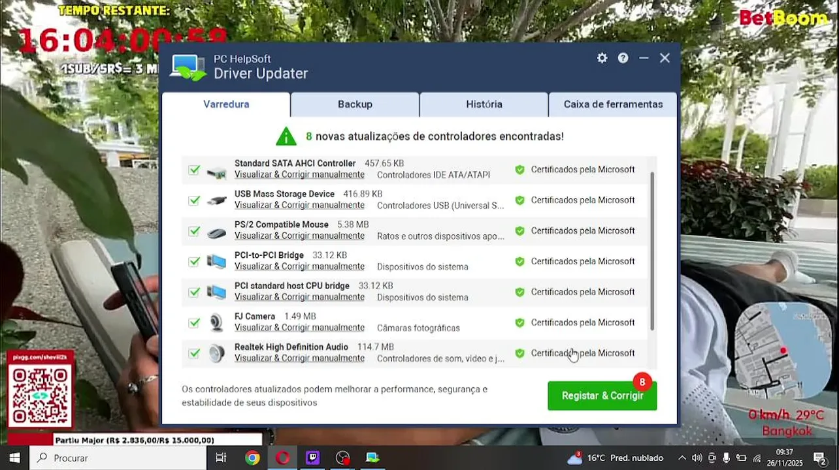Switch to the Varredura tab
The width and height of the screenshot is (839, 470).
coord(226,104)
